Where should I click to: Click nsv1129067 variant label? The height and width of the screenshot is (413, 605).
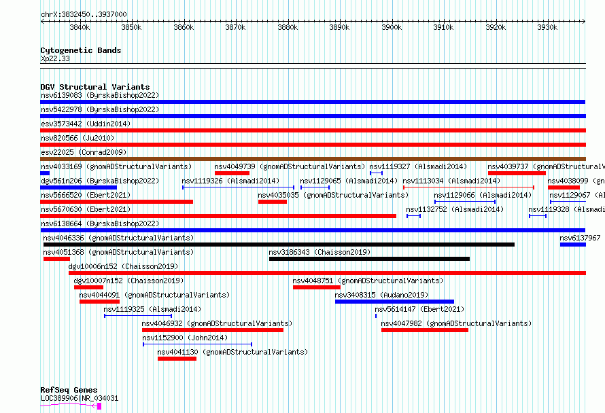[577, 195]
